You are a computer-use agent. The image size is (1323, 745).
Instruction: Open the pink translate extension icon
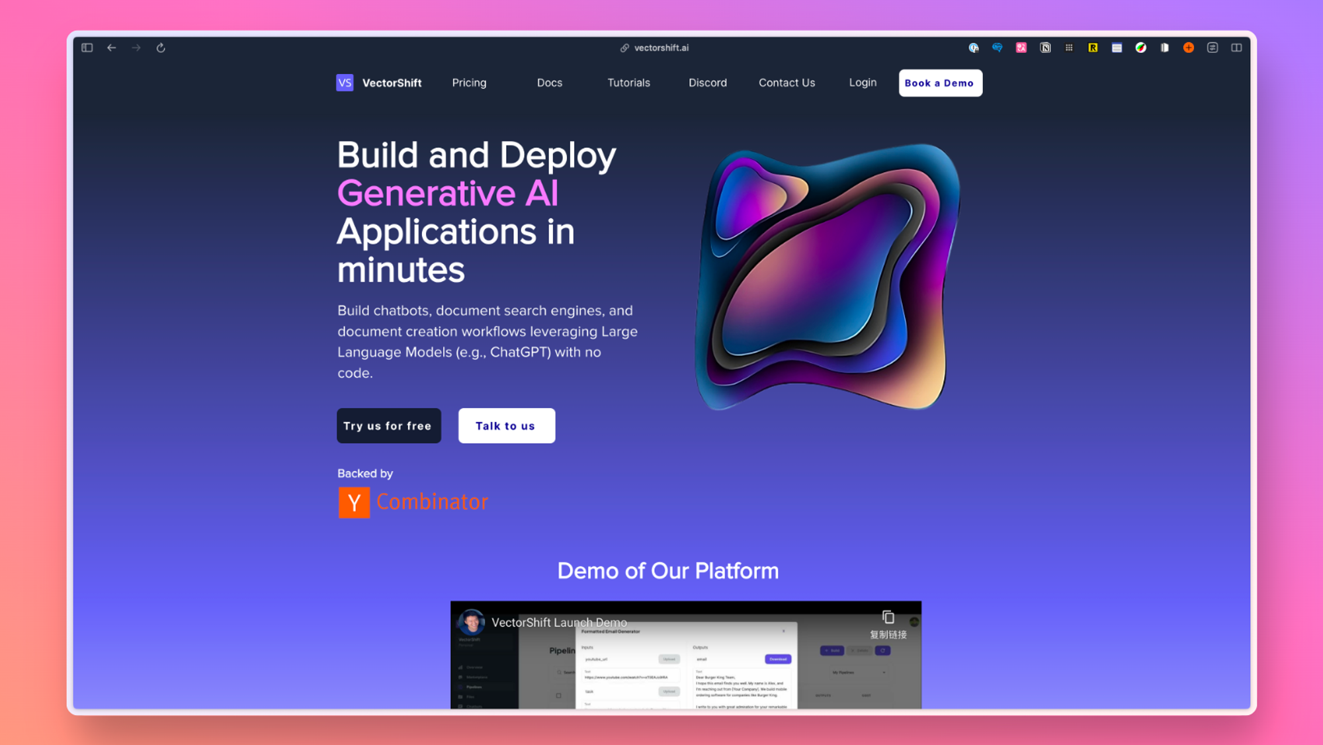coord(1021,48)
